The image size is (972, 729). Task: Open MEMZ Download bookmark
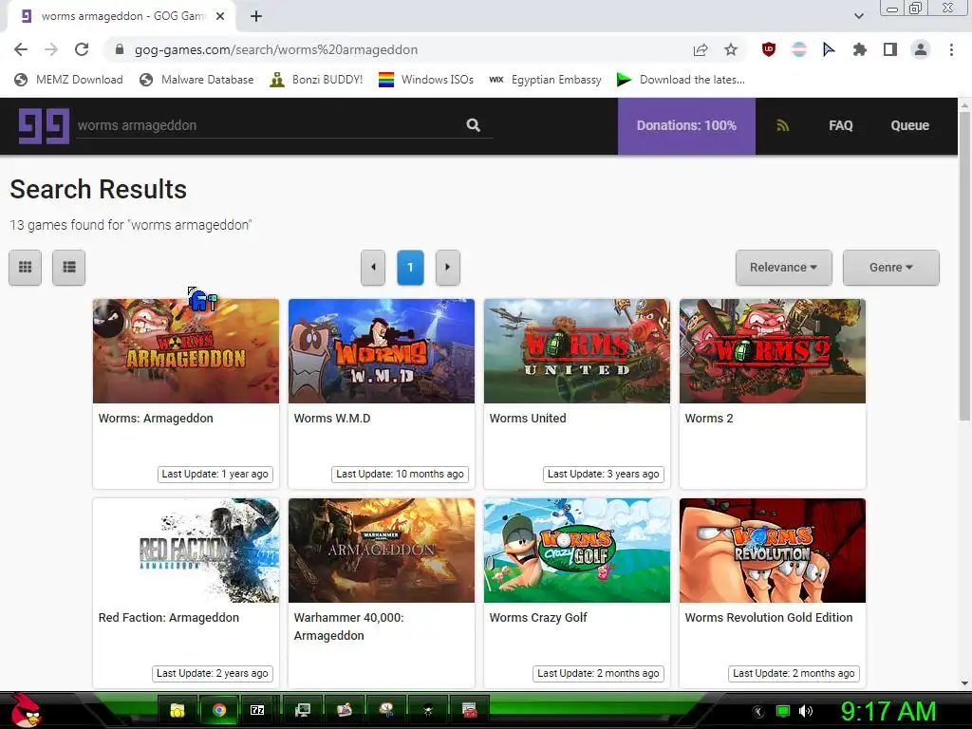coord(68,80)
